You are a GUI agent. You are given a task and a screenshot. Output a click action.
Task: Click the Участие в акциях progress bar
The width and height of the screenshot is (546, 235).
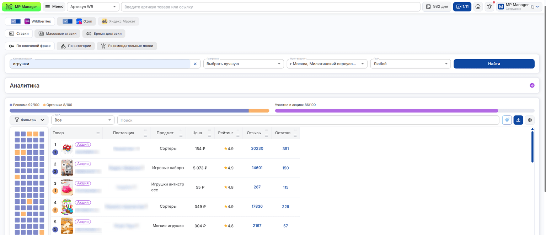click(x=405, y=111)
